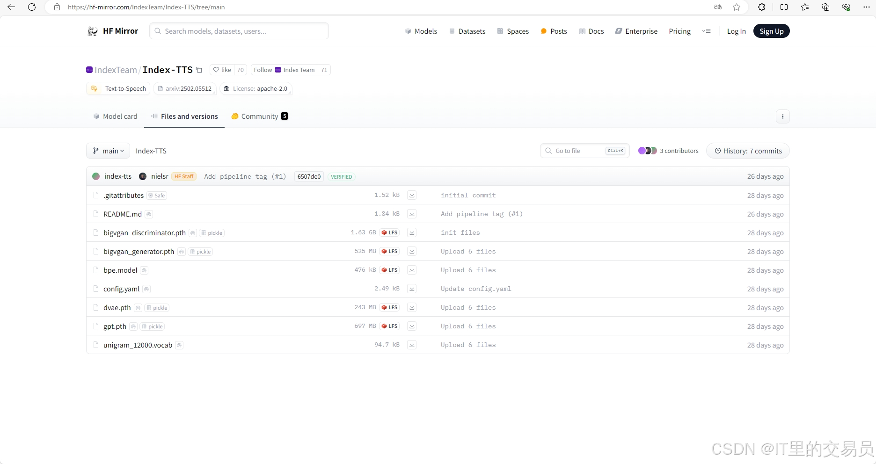Open the nielsr user profile
The image size is (876, 464).
(x=160, y=176)
